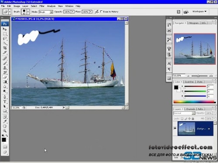Expand the Workspace dropdown menu
Image resolution: width=218 pixels, height=163 pixels.
(x=199, y=11)
